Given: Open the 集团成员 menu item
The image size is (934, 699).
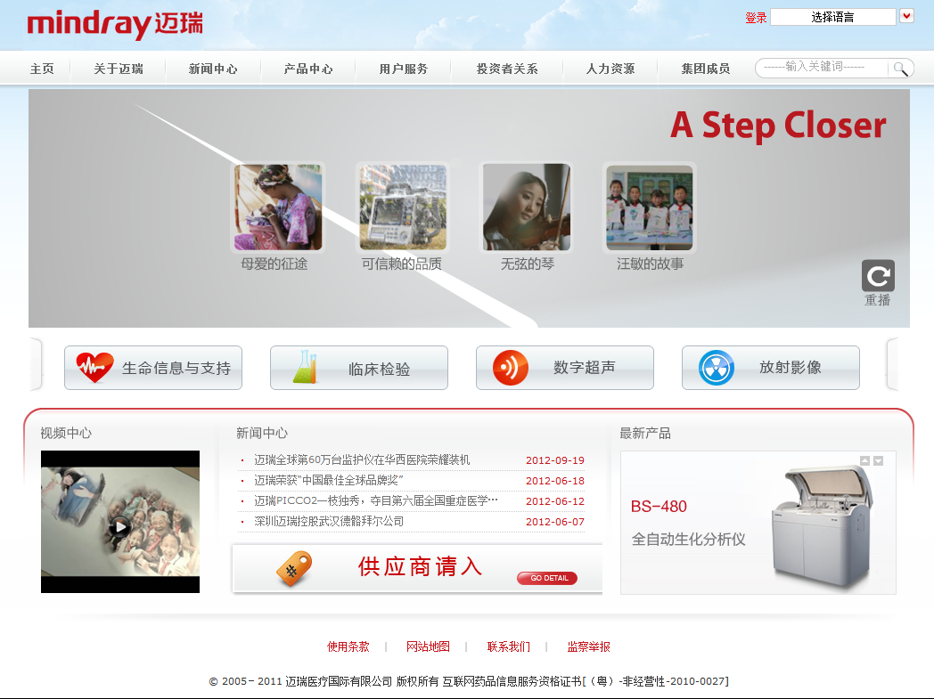Looking at the screenshot, I should point(706,69).
